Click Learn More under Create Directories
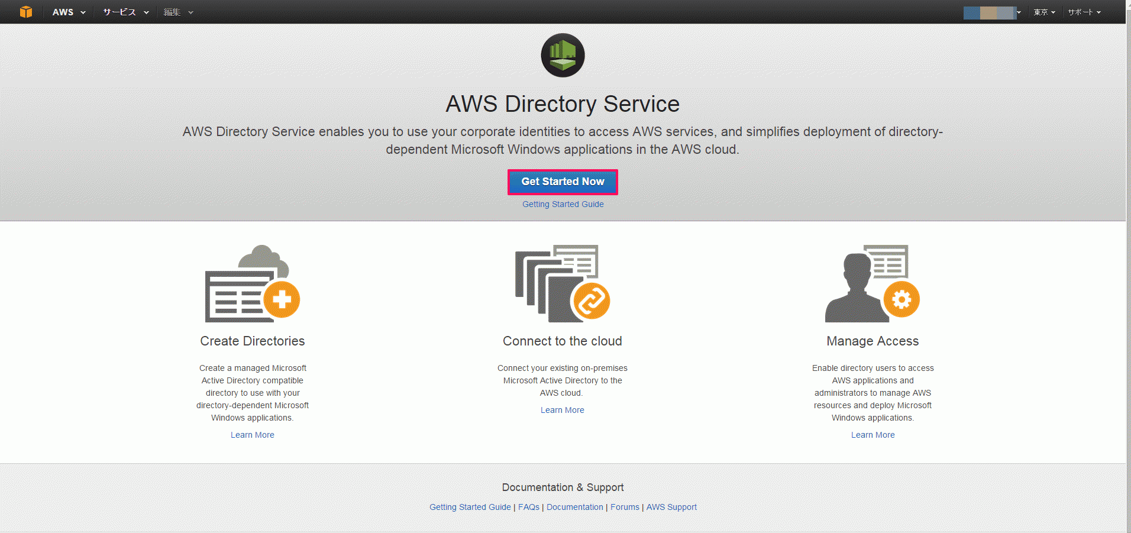 tap(253, 435)
